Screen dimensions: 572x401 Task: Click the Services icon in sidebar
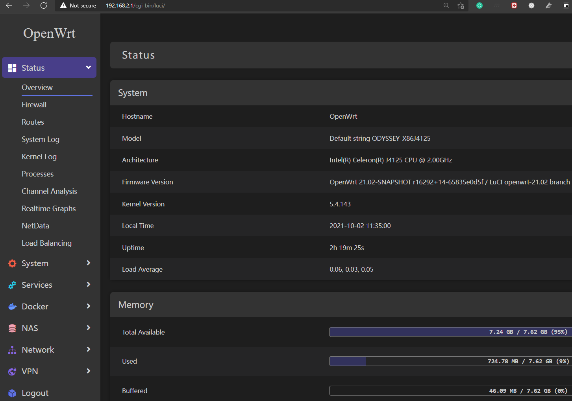(x=12, y=285)
